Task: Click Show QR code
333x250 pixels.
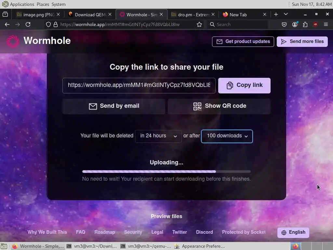Action: [219, 106]
